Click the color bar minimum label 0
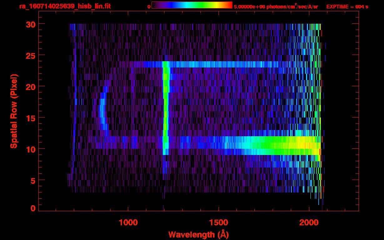The height and width of the screenshot is (240, 384). (149, 7)
